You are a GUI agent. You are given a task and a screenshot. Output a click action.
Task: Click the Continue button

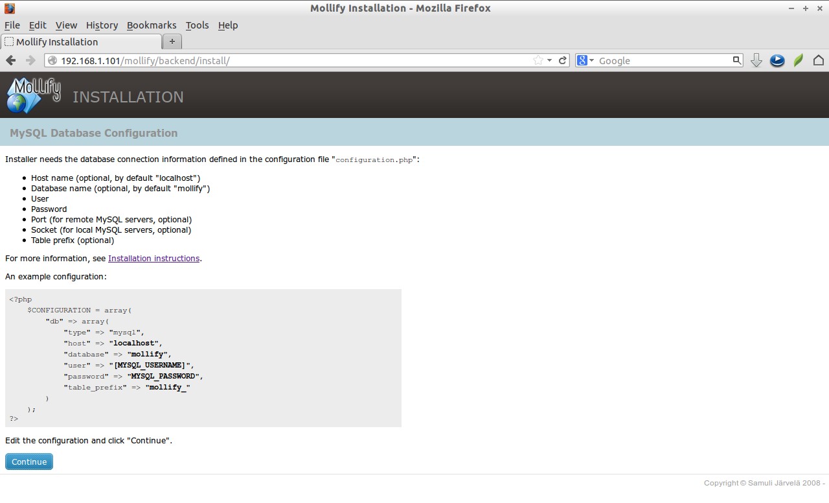(29, 462)
